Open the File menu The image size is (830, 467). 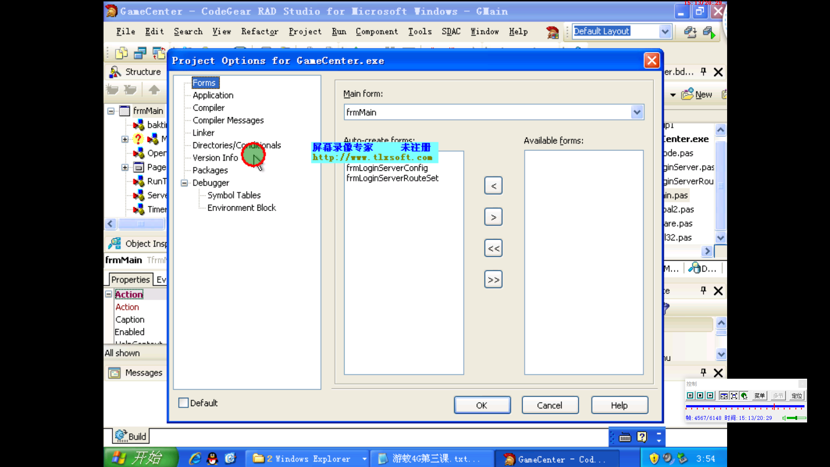125,32
